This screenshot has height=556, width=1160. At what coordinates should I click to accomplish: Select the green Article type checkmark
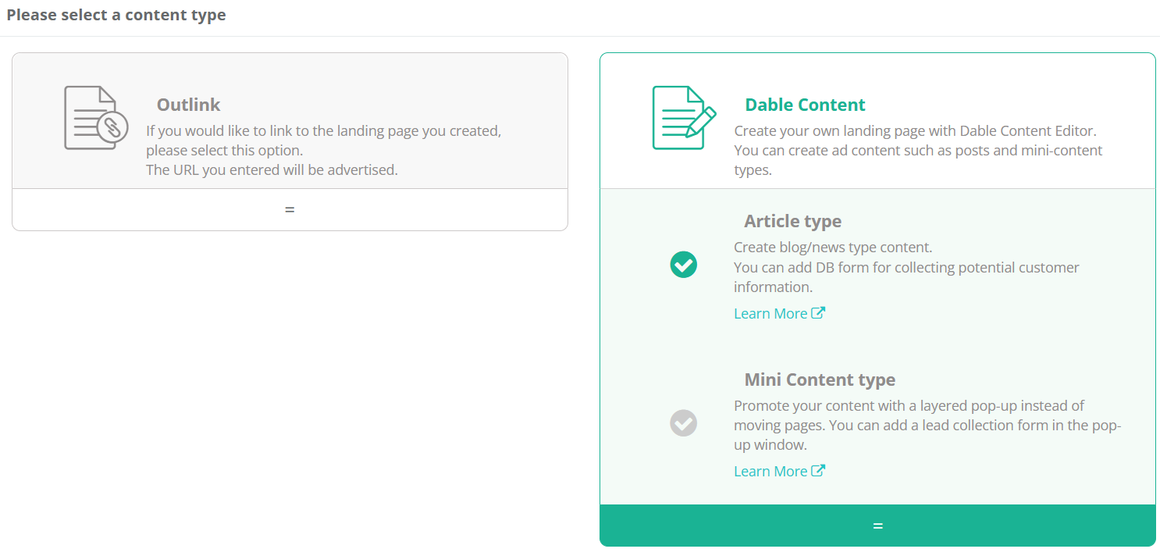[x=683, y=265]
